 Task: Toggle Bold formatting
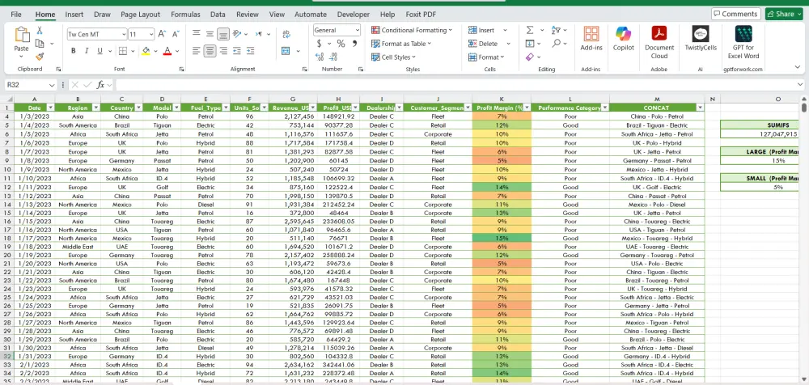(74, 51)
